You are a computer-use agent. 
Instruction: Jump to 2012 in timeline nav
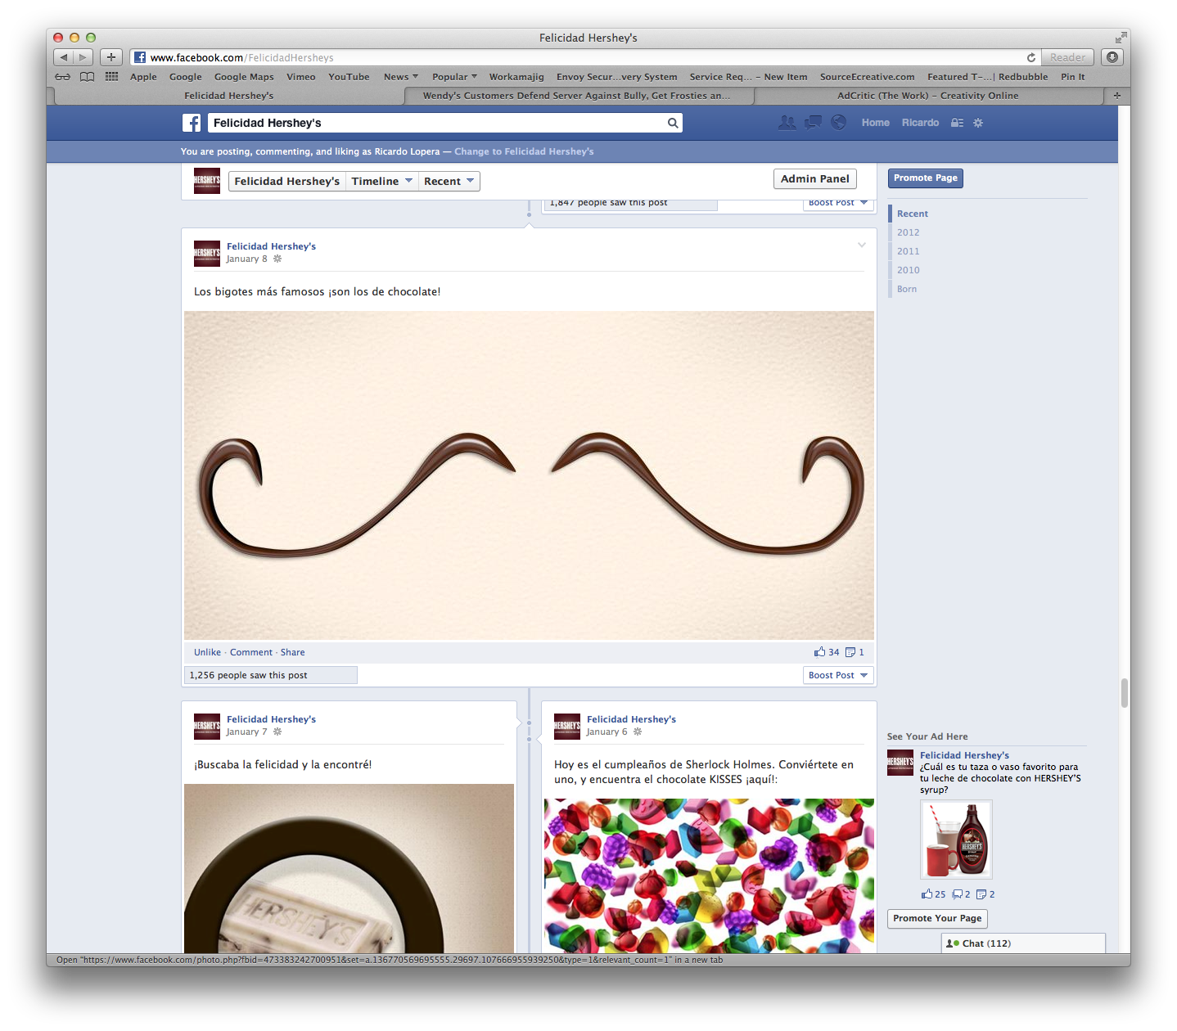coord(908,232)
